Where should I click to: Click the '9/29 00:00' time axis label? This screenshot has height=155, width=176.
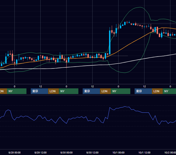14,152
